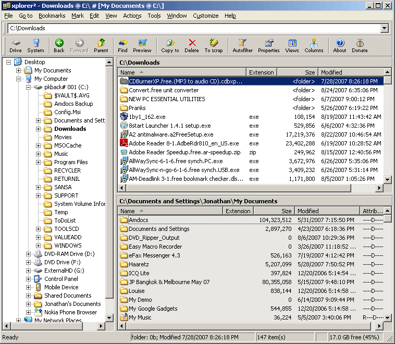The width and height of the screenshot is (395, 344).
Task: Expand the Program Files folder
Action: coord(38,162)
